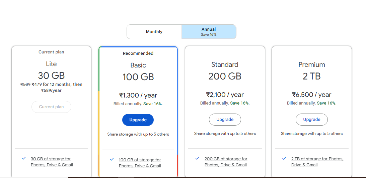Choose Upgrade for the Premium 2 TB plan
The image size is (366, 178).
(x=311, y=120)
